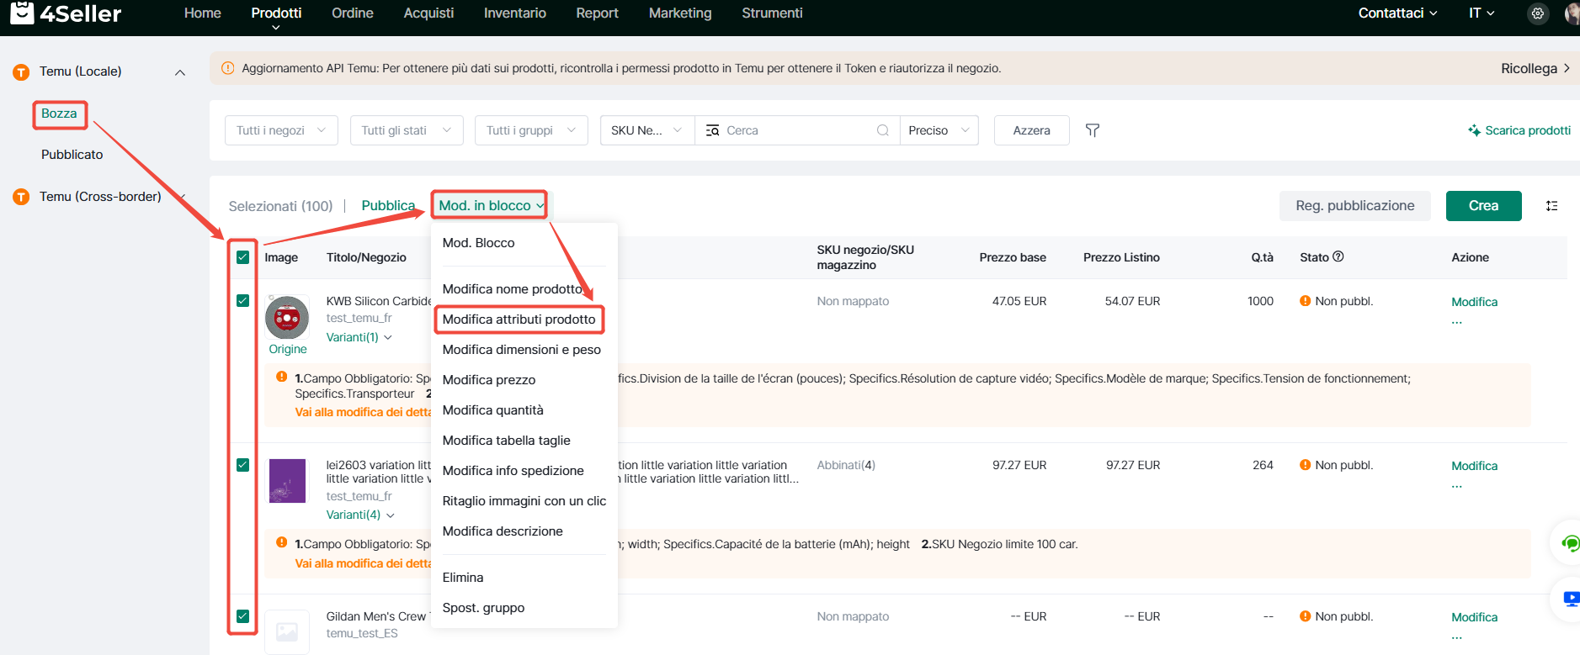The width and height of the screenshot is (1580, 655).
Task: Choose Ritaglio immagini con un clic
Action: click(524, 501)
